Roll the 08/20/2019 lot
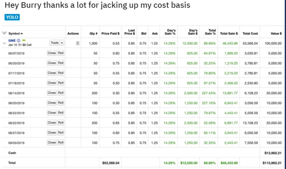The image size is (286, 169). tap(61, 103)
